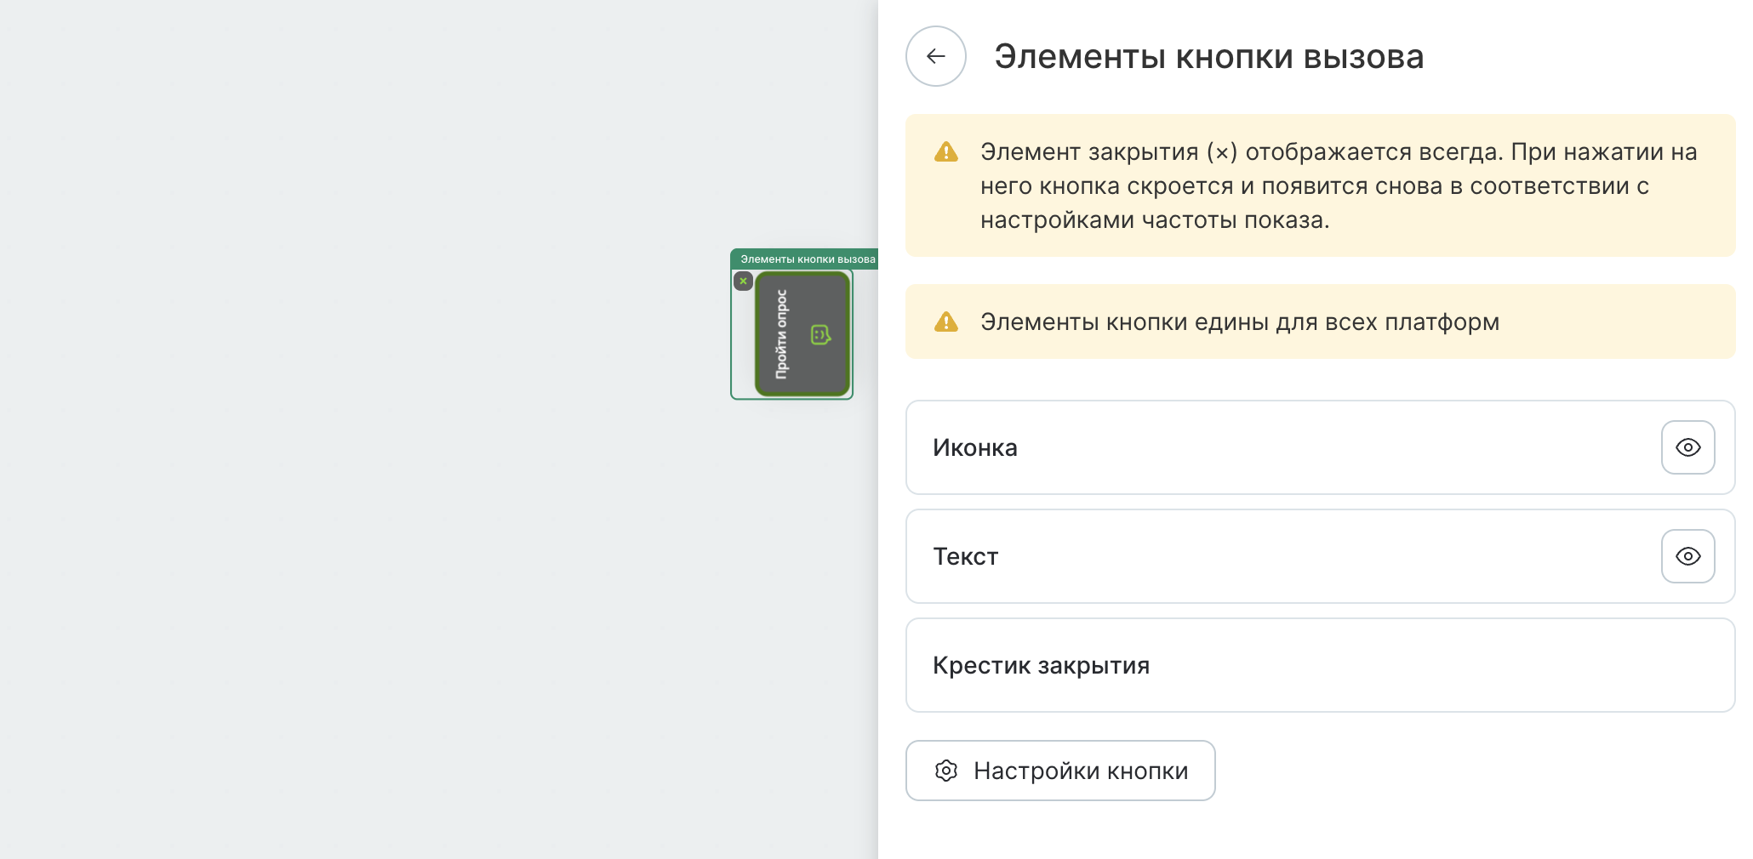The height and width of the screenshot is (859, 1753).
Task: Click the Элементы кнопки вызова panel heading
Action: click(1208, 57)
